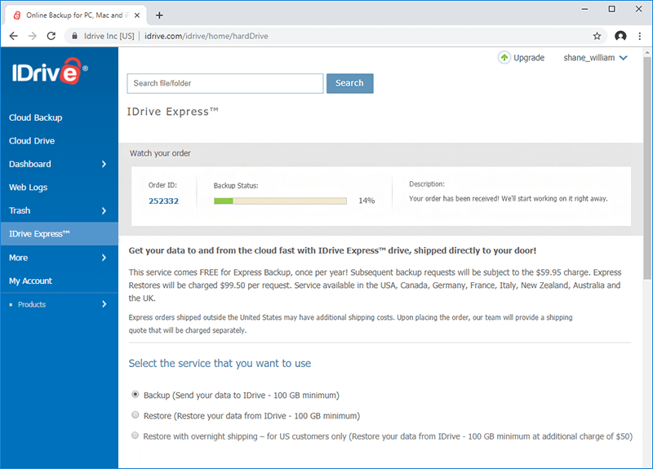
Task: Select the Backup service radio option
Action: [135, 394]
